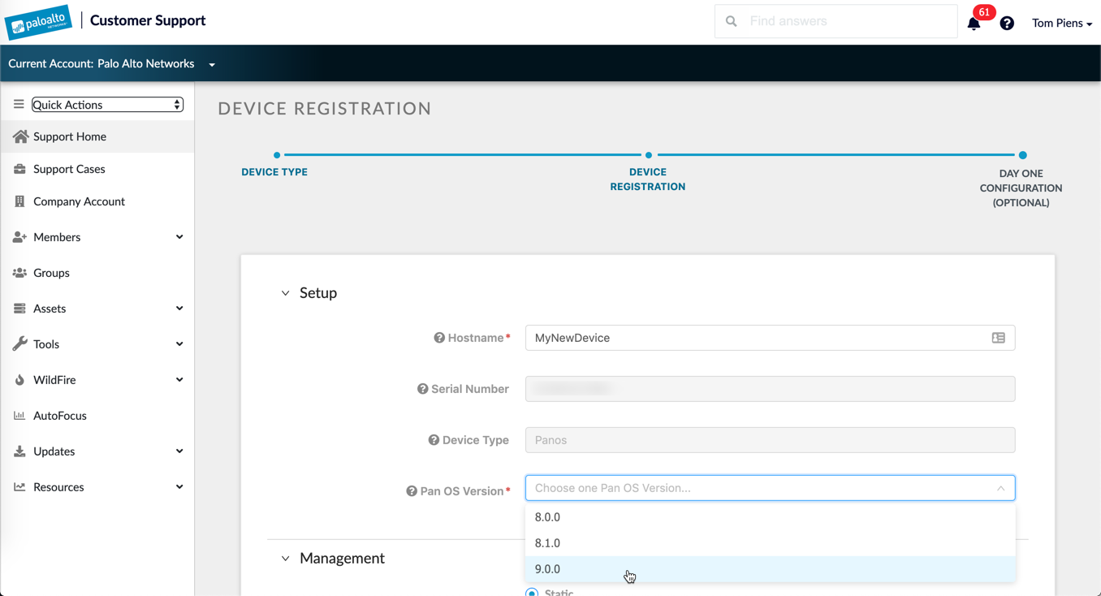Click the AutoFocus chart icon in sidebar
The width and height of the screenshot is (1101, 596).
coord(19,415)
